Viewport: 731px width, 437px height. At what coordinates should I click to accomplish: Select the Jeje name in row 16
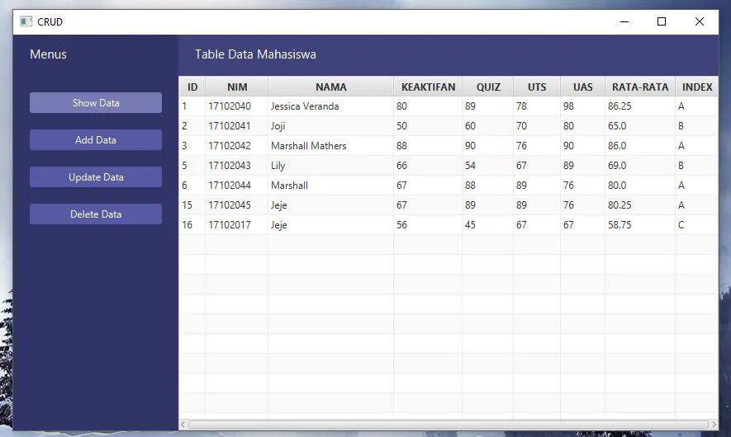coord(330,225)
